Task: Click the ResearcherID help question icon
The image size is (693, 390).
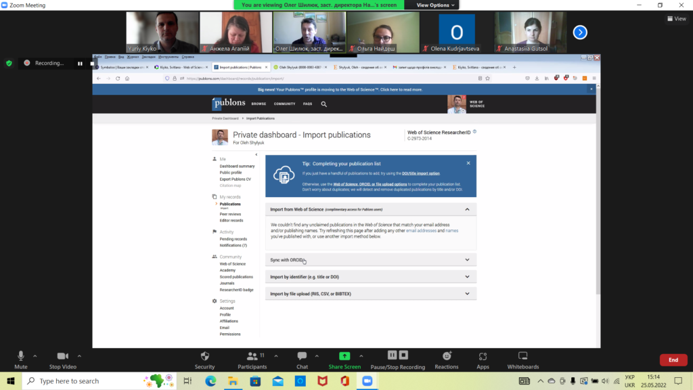Action: click(474, 132)
